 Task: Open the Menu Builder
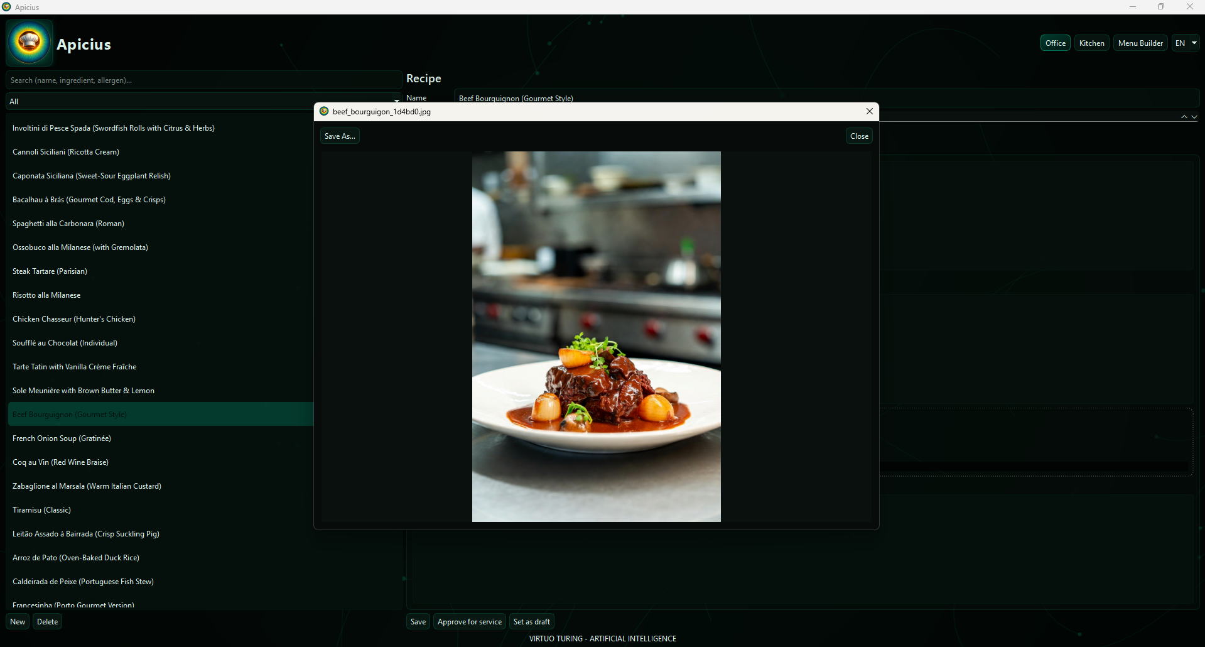tap(1140, 43)
